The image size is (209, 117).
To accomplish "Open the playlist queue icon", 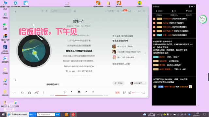I will click(x=144, y=93).
